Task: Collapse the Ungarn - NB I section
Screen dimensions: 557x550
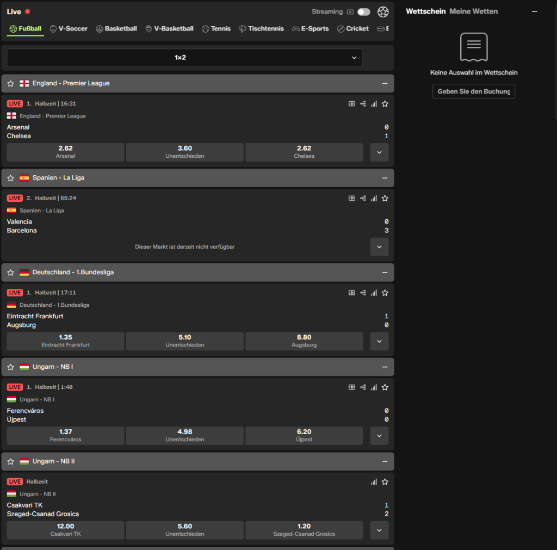Action: coord(385,367)
